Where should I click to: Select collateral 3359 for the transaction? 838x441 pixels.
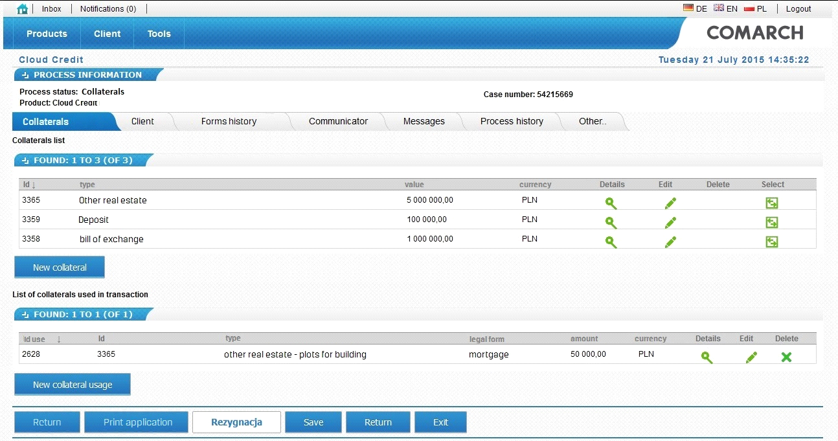tap(771, 222)
